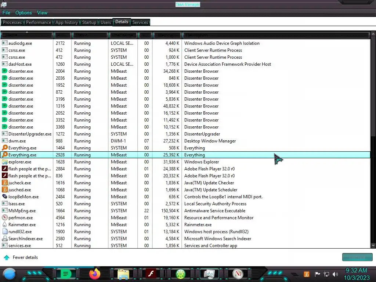This screenshot has height=282, width=376.
Task: Click the Local Security Authority Process description
Action: point(215,203)
